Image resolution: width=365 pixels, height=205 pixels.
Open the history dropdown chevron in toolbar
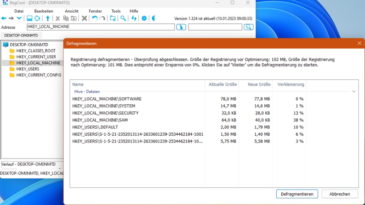pyautogui.click(x=19, y=18)
